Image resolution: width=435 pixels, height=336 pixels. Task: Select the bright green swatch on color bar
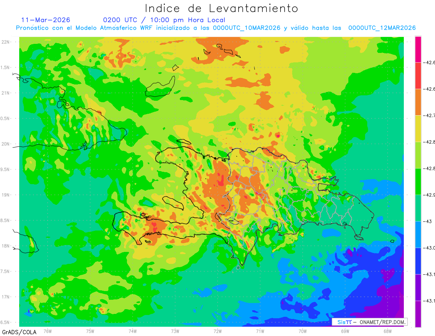coord(418,182)
